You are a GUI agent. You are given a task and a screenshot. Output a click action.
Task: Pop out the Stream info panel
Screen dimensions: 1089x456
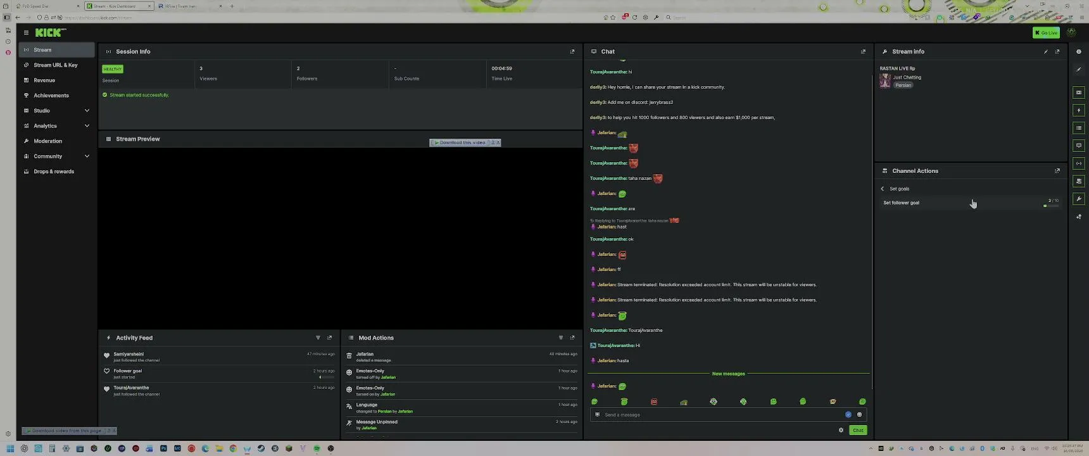point(1057,52)
